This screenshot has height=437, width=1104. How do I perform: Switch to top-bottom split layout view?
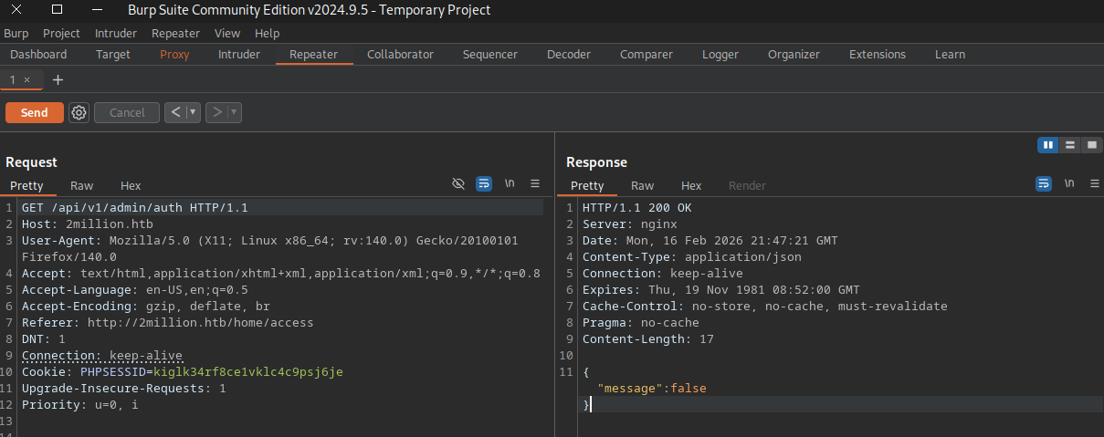1069,145
